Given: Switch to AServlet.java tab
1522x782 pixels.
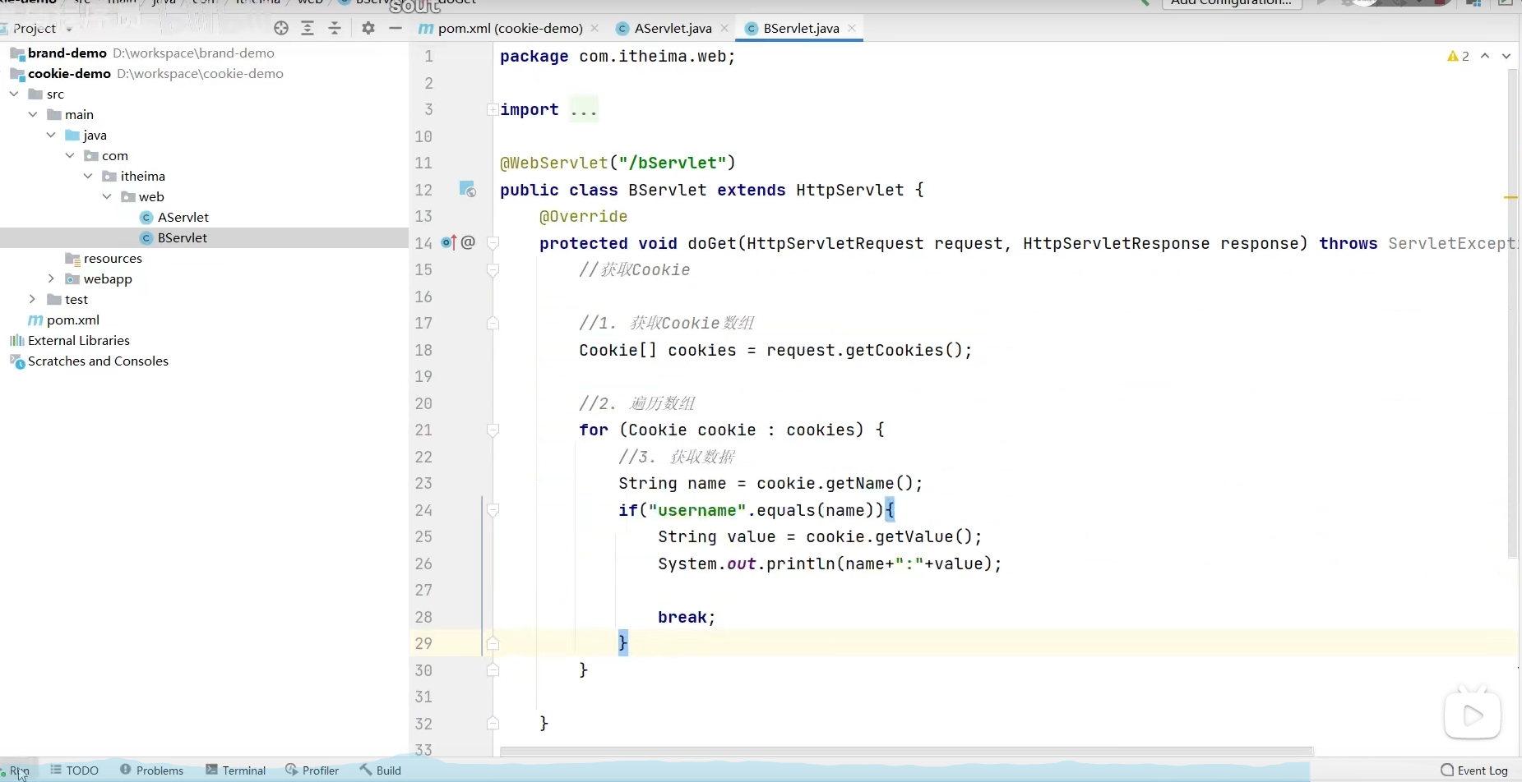Looking at the screenshot, I should coord(673,28).
